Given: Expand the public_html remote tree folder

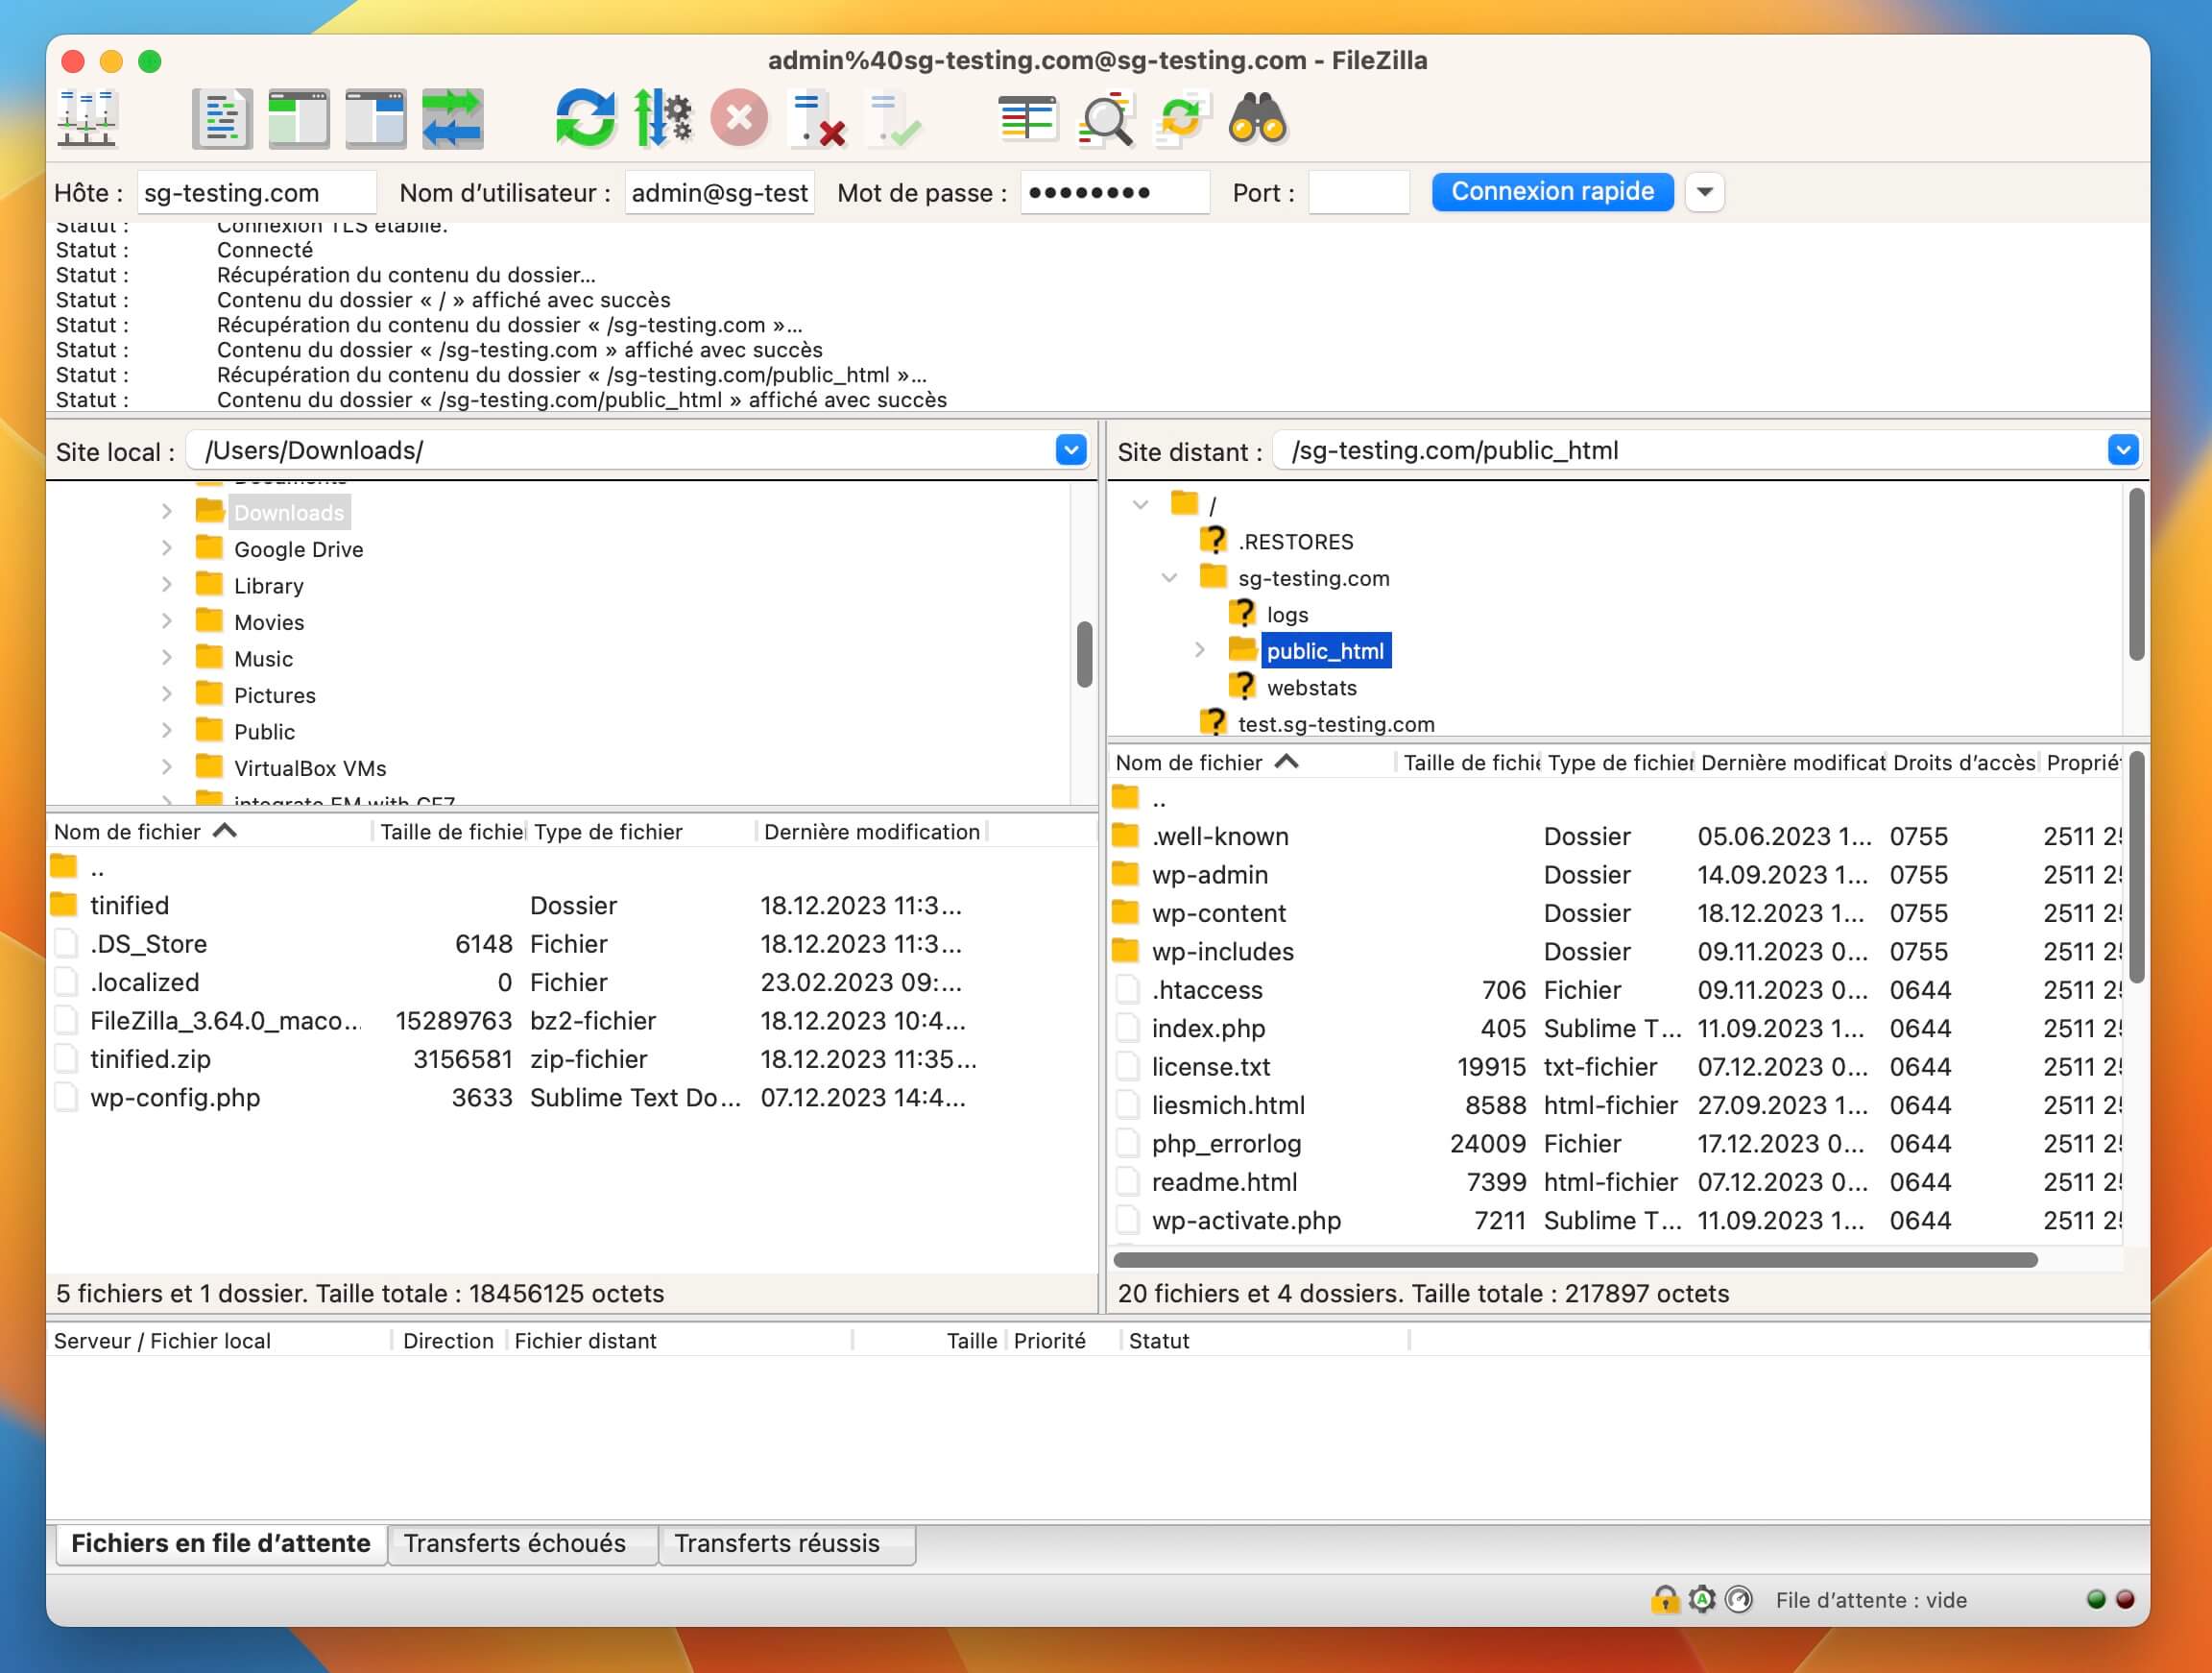Looking at the screenshot, I should [x=1199, y=650].
